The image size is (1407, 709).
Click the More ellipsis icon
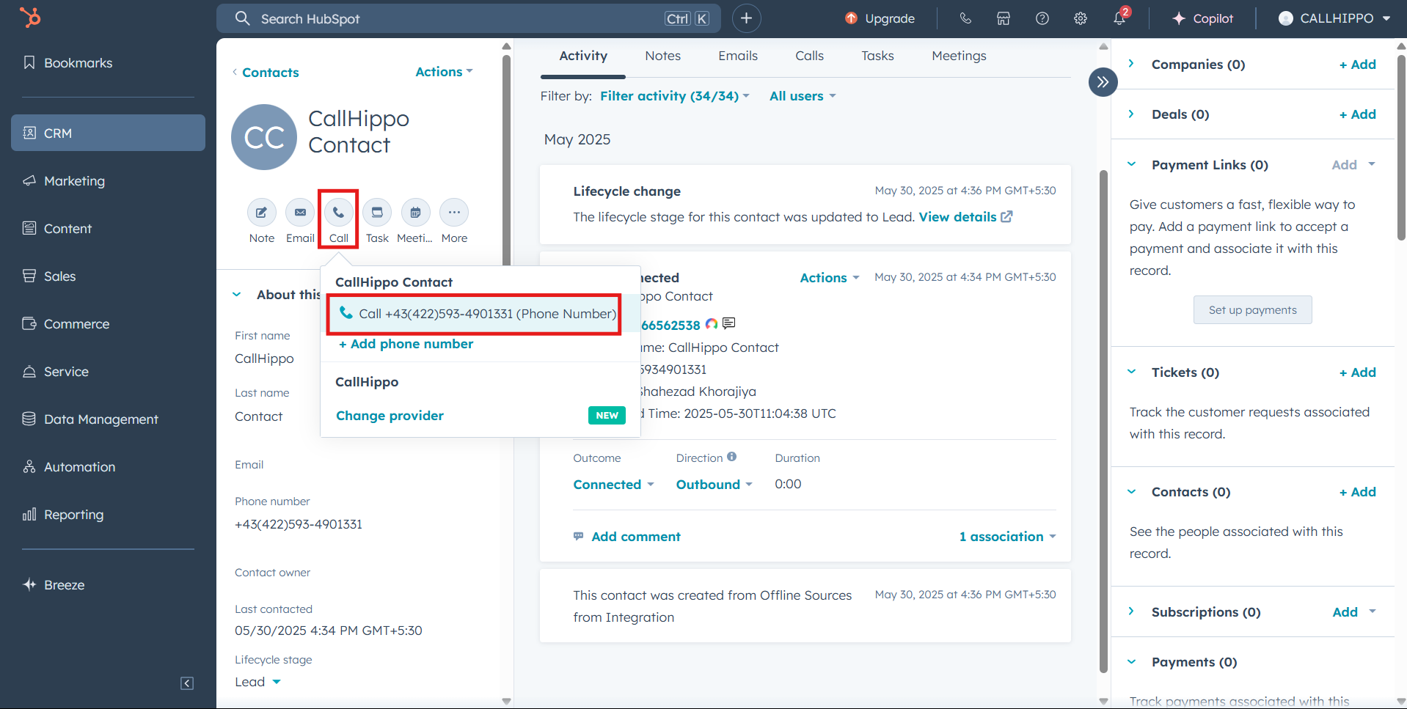pos(454,213)
